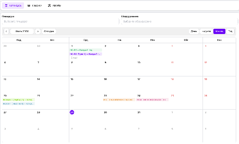
Task: Expand the '2 ещё' more events link
Action: click(x=74, y=58)
